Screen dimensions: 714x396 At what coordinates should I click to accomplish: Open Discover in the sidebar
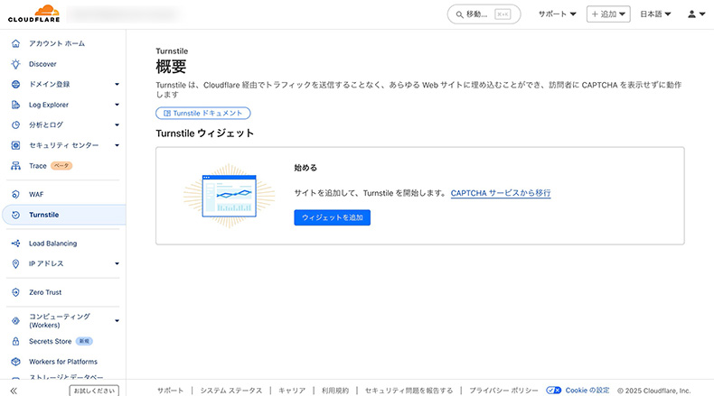coord(42,64)
